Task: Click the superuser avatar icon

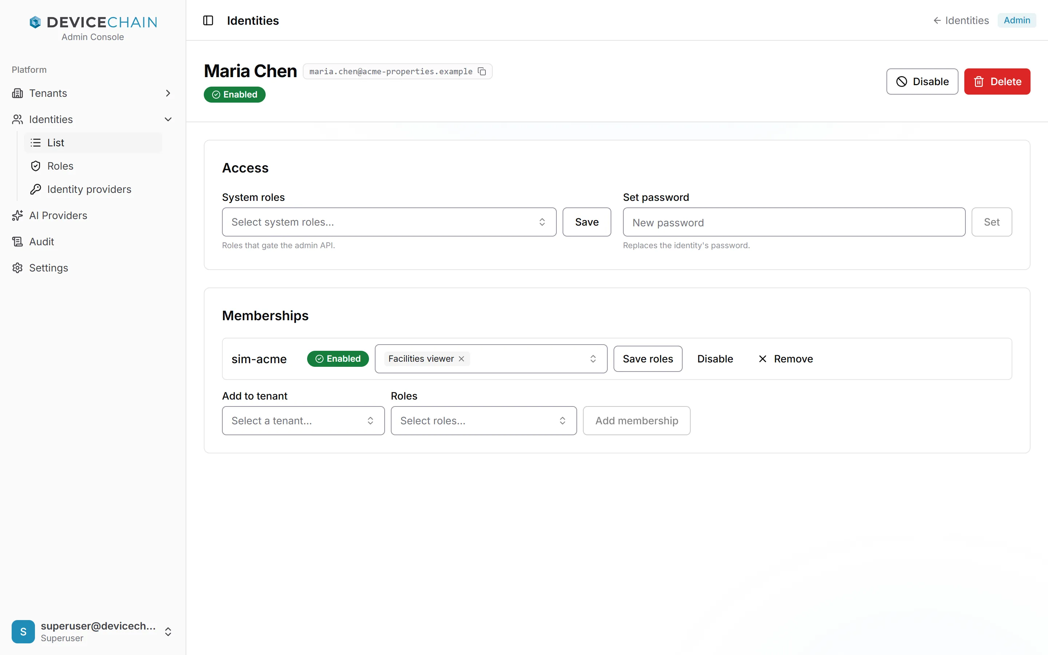Action: [x=23, y=631]
